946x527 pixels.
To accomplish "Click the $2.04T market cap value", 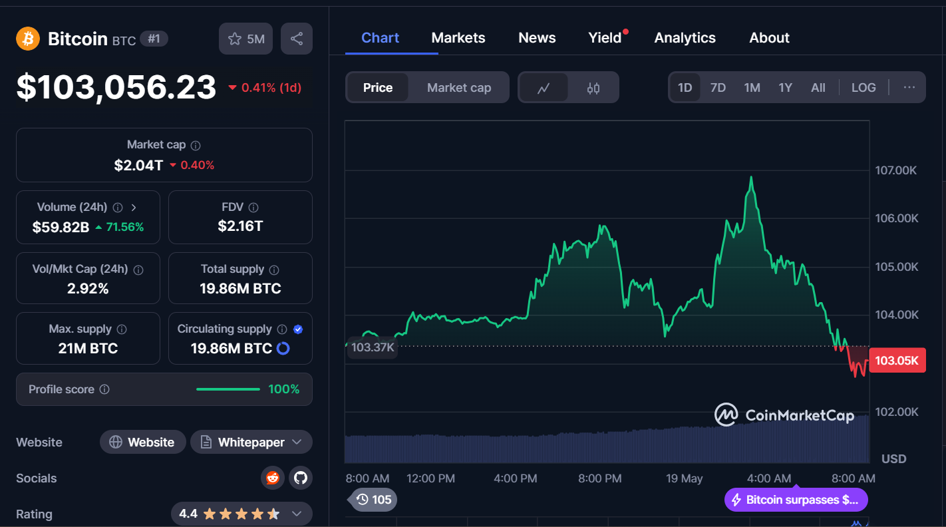I will coord(138,165).
